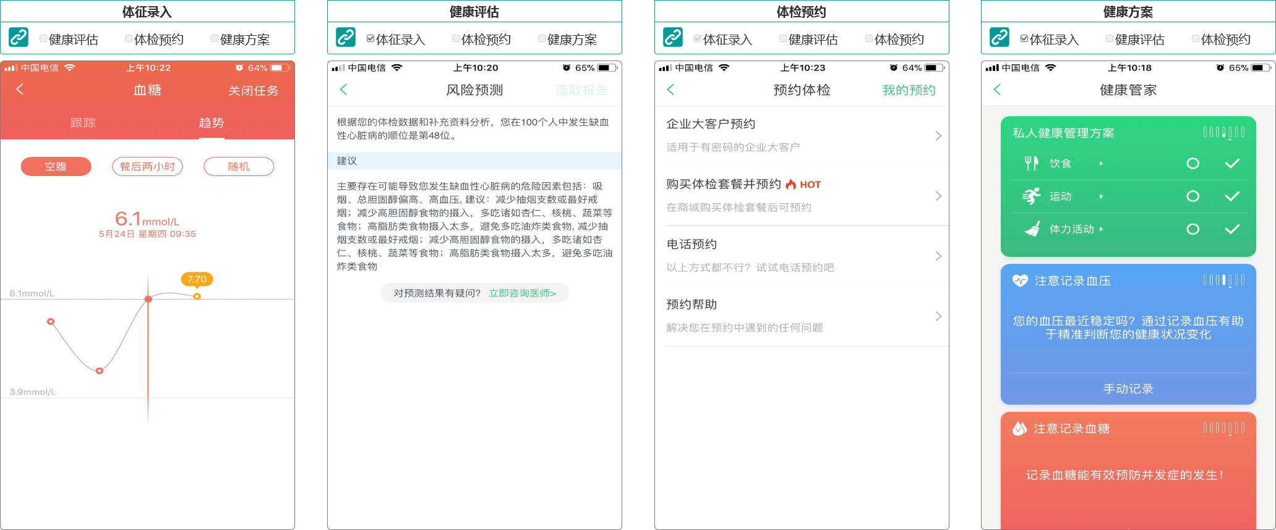Click the link icon in 体检预约 panel
The height and width of the screenshot is (530, 1276).
pos(673,38)
